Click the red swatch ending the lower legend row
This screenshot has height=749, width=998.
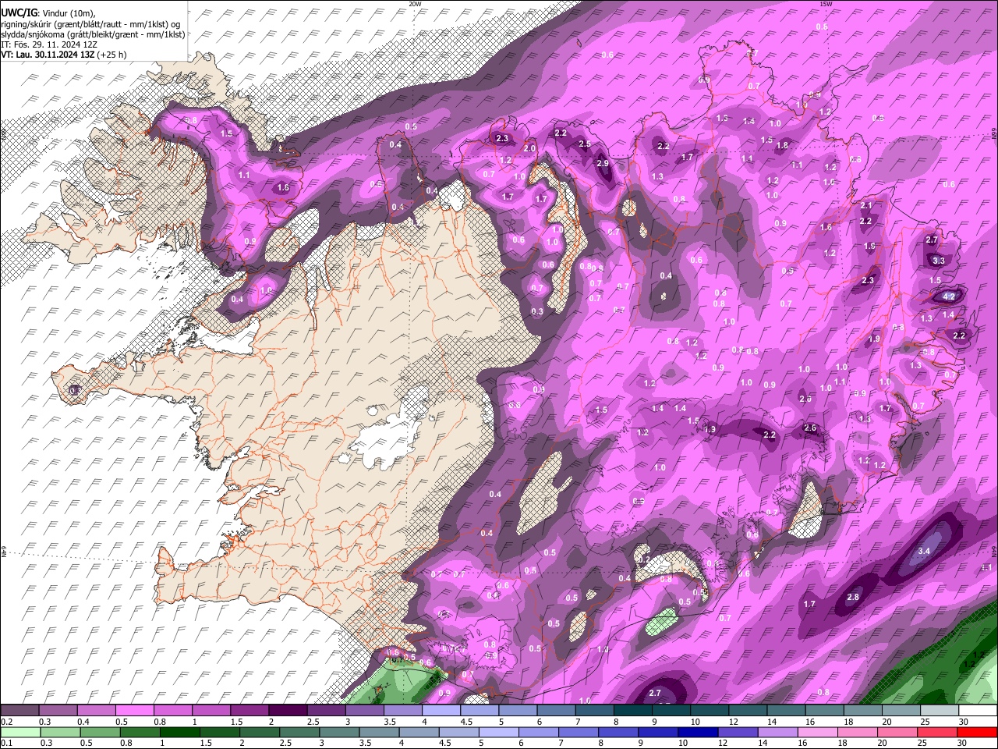[977, 732]
